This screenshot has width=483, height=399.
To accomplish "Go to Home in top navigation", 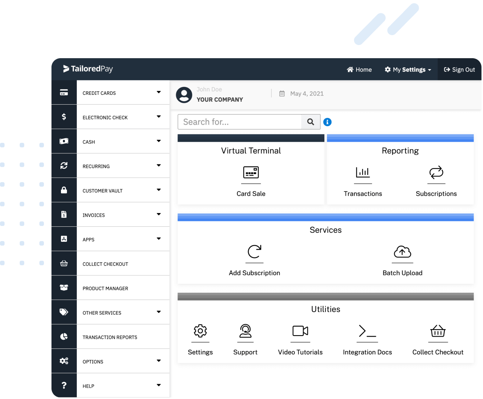I will pyautogui.click(x=359, y=70).
